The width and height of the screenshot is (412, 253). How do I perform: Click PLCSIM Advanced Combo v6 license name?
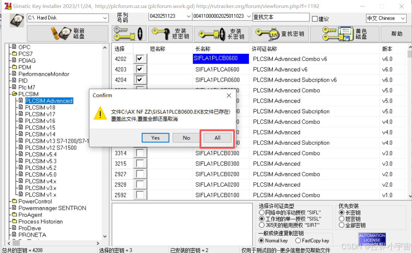pos(290,59)
